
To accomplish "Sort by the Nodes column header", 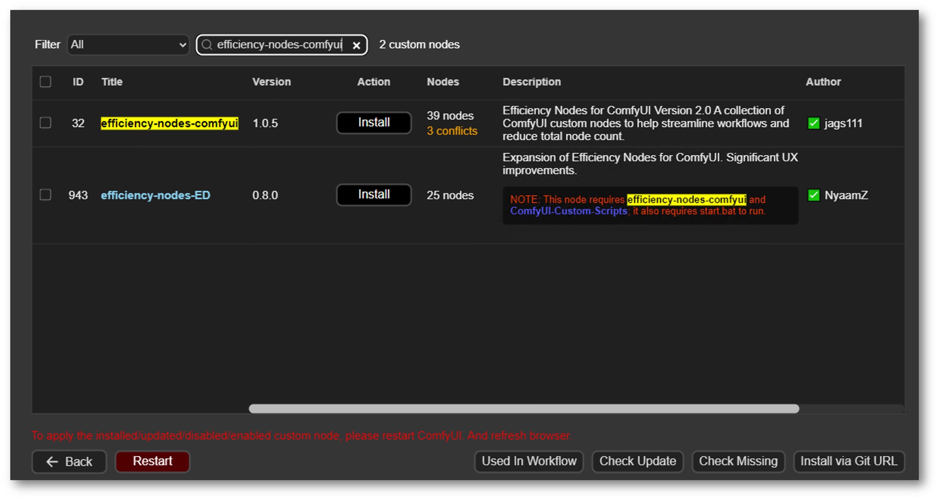I will point(443,82).
